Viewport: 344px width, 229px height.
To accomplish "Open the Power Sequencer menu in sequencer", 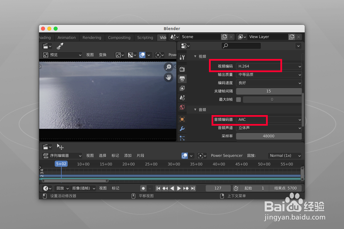I will [x=227, y=155].
